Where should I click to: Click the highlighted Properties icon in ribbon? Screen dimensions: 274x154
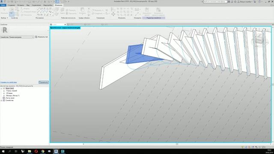pyautogui.click(x=12, y=14)
